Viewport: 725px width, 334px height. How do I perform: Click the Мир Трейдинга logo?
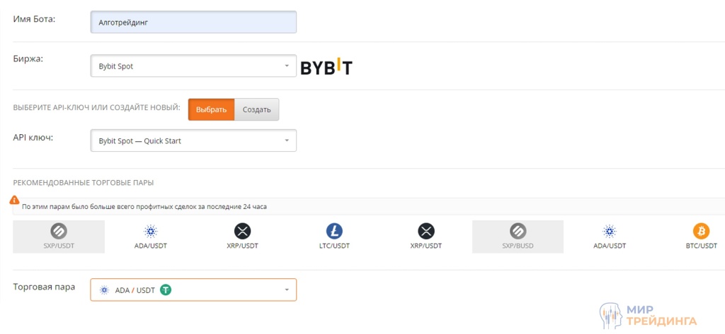click(x=649, y=315)
